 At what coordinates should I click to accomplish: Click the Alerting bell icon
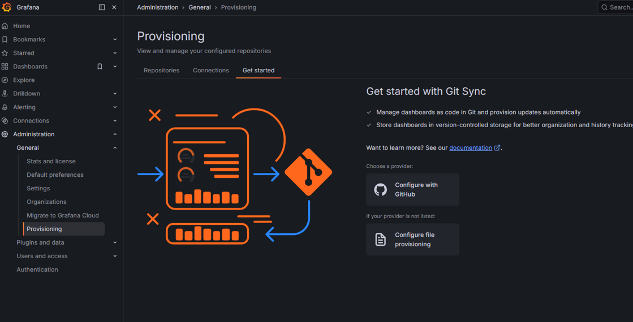[x=5, y=107]
